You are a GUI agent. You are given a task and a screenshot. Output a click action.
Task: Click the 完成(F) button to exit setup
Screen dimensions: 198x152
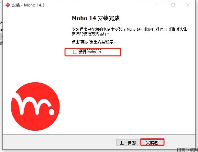[x=152, y=142]
